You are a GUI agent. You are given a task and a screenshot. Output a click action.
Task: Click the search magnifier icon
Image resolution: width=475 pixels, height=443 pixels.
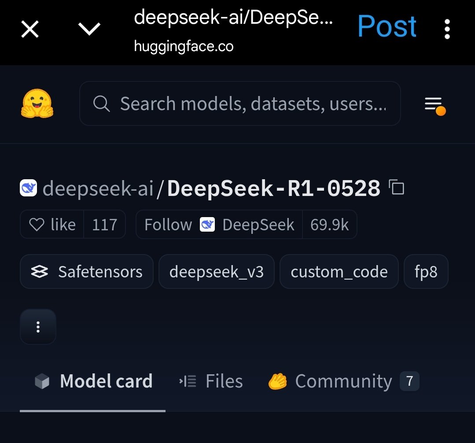pyautogui.click(x=101, y=103)
